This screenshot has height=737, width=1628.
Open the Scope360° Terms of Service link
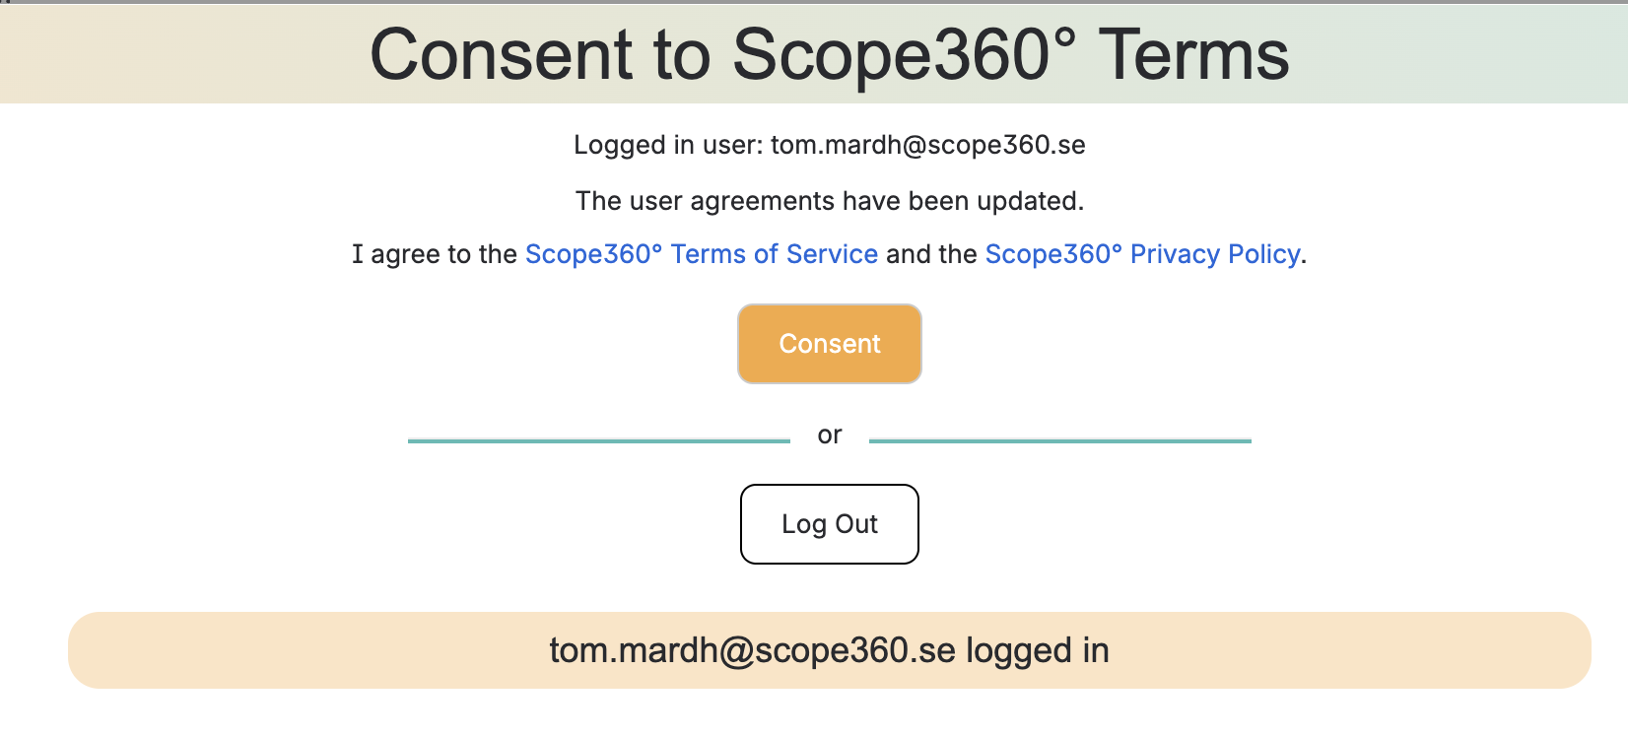(702, 254)
